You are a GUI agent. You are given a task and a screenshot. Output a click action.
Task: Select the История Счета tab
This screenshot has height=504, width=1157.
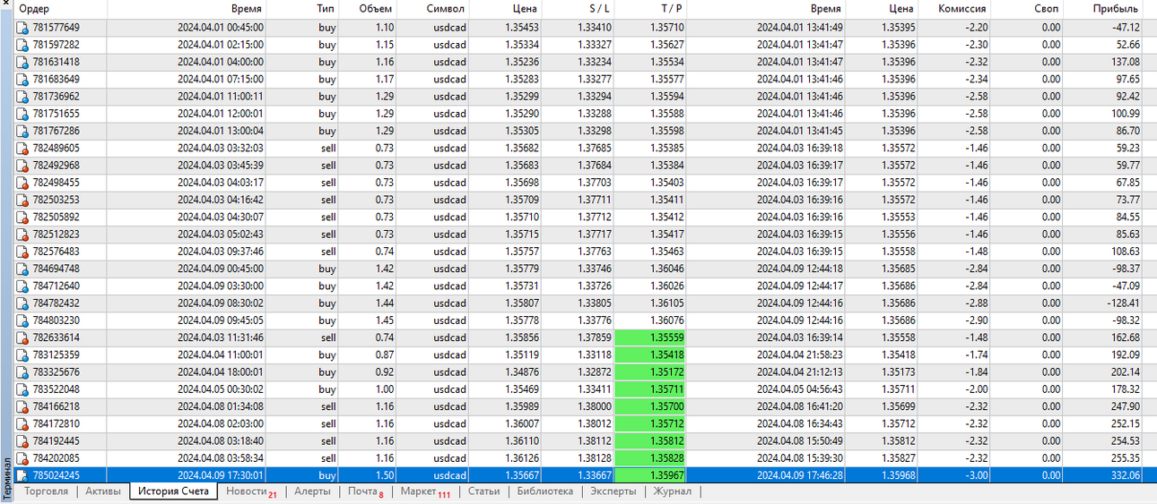coord(174,491)
